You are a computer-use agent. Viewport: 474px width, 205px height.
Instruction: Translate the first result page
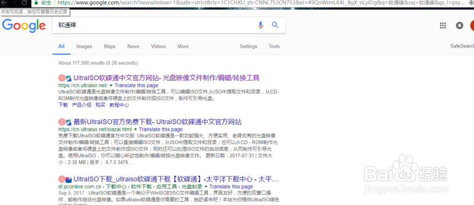point(137,86)
